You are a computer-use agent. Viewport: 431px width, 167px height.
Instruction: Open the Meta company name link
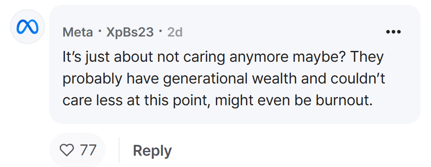[x=78, y=33]
